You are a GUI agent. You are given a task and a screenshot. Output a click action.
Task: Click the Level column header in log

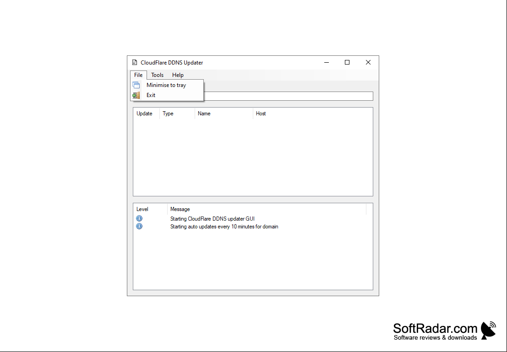coord(150,209)
